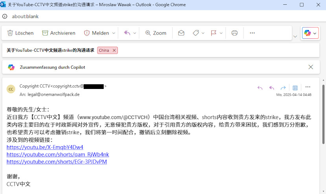Screen dimensions: 326x194
Task: Click the Löschen (delete) button
Action: coord(20,33)
